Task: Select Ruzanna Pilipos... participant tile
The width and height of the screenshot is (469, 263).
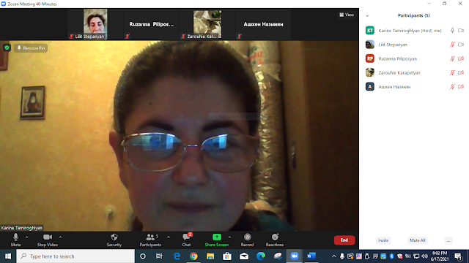Action: click(151, 24)
